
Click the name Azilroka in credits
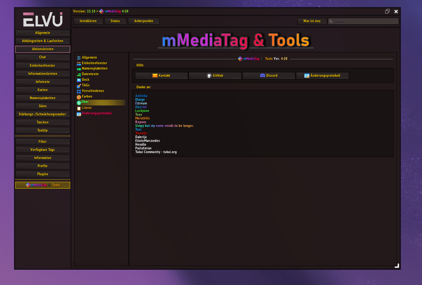click(x=141, y=96)
